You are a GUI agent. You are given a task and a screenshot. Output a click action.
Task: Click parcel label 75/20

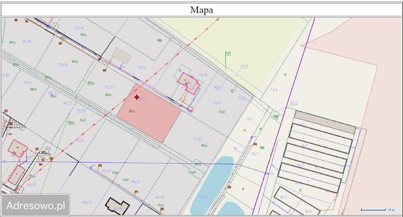tap(109, 87)
